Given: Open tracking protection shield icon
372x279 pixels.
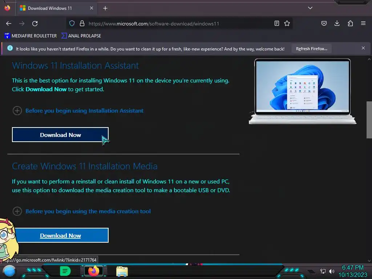Looking at the screenshot, I should pyautogui.click(x=72, y=24).
